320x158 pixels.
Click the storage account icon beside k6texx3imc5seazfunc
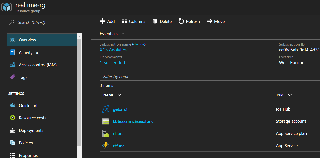(105, 121)
